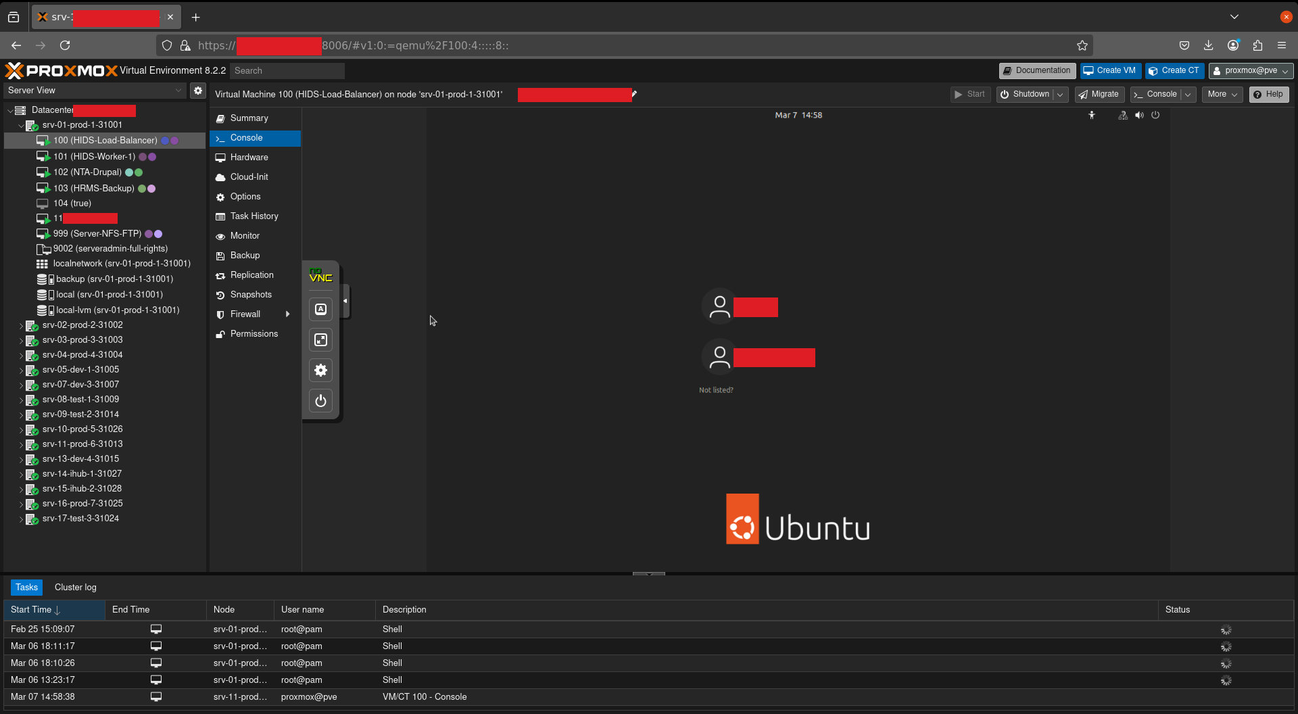This screenshot has height=714, width=1298.
Task: Select the local-lvm storage entry
Action: coord(105,310)
